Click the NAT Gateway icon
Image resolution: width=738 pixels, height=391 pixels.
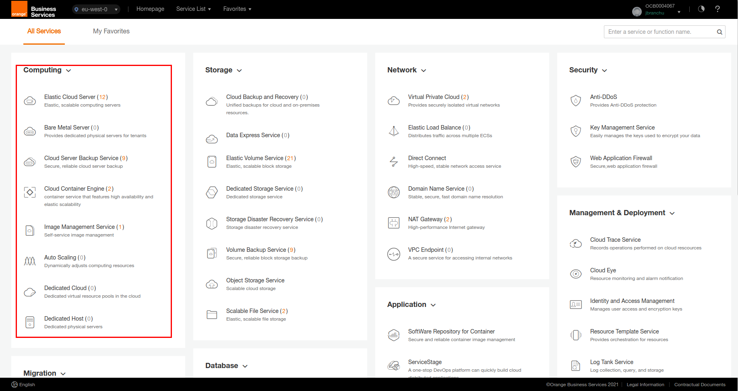pyautogui.click(x=394, y=223)
